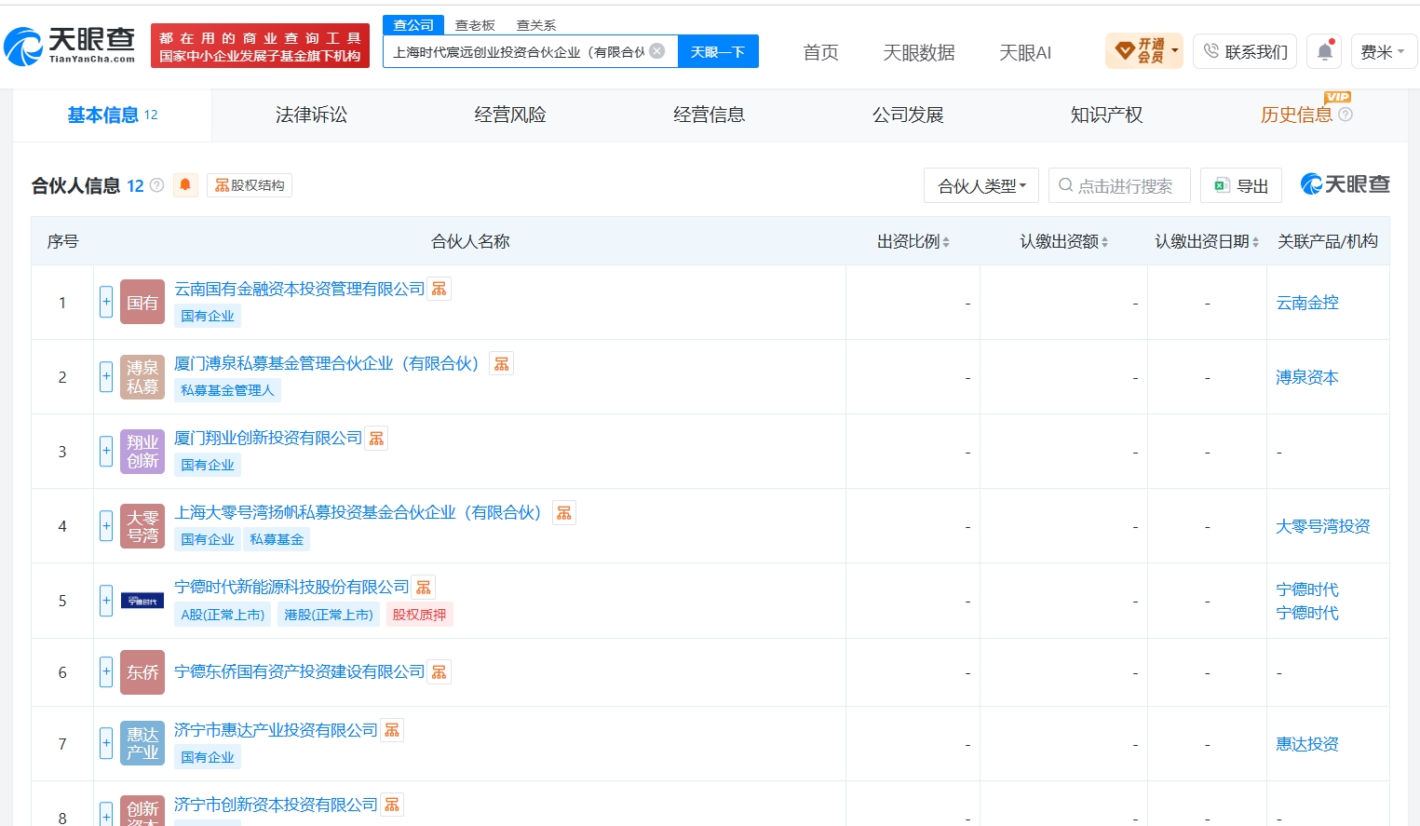Switch to the 法律诉讼 tab
The width and height of the screenshot is (1420, 826).
[x=311, y=115]
